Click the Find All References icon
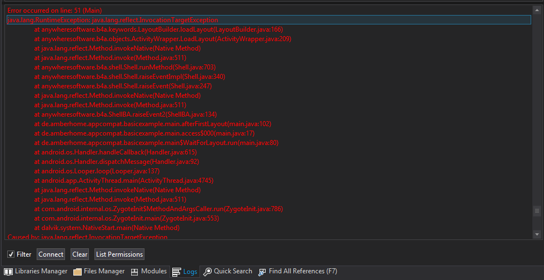The height and width of the screenshot is (280, 544). pyautogui.click(x=262, y=272)
